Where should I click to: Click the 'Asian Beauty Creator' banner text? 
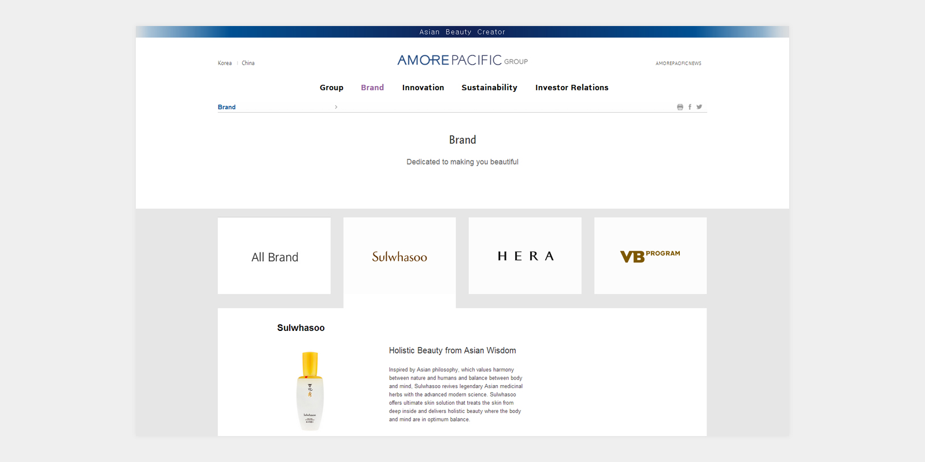(x=462, y=32)
